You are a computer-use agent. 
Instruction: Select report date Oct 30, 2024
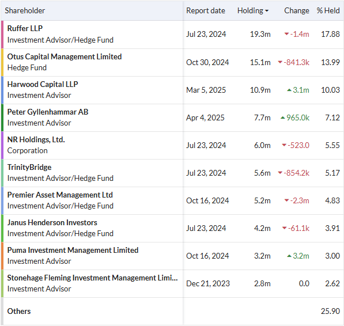[207, 62]
